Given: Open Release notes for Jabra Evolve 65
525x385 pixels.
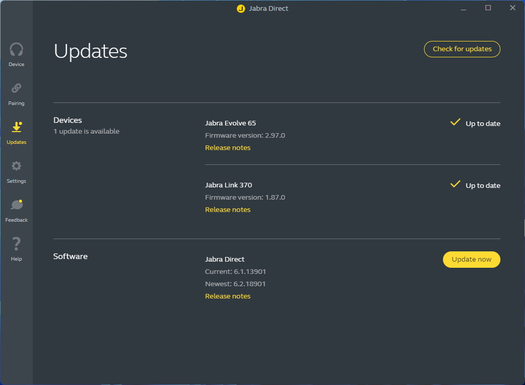Looking at the screenshot, I should click(x=228, y=147).
